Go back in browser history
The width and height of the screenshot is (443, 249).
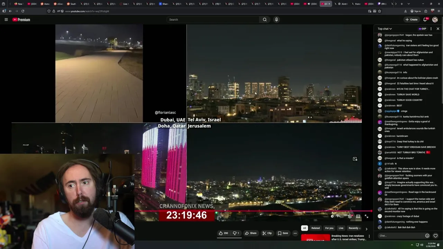tap(10, 11)
